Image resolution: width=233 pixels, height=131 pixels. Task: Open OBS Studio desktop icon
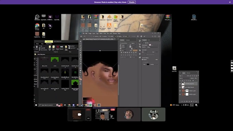click(x=37, y=17)
